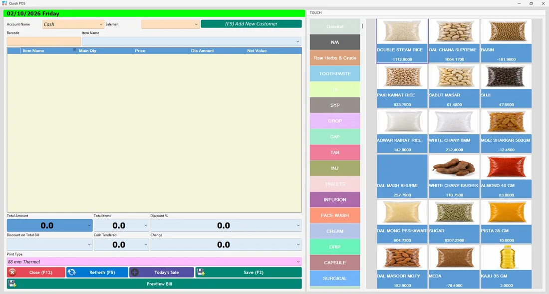The image size is (549, 294).
Task: Click the circular arrows Refresh icon
Action: click(71, 273)
